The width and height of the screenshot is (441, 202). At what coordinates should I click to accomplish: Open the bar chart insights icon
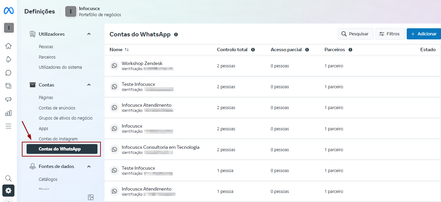[8, 113]
